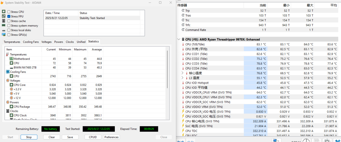Click the Stress GPU(s) monitor icon
Viewport: 341px width, 142px height.
(x=4, y=35)
